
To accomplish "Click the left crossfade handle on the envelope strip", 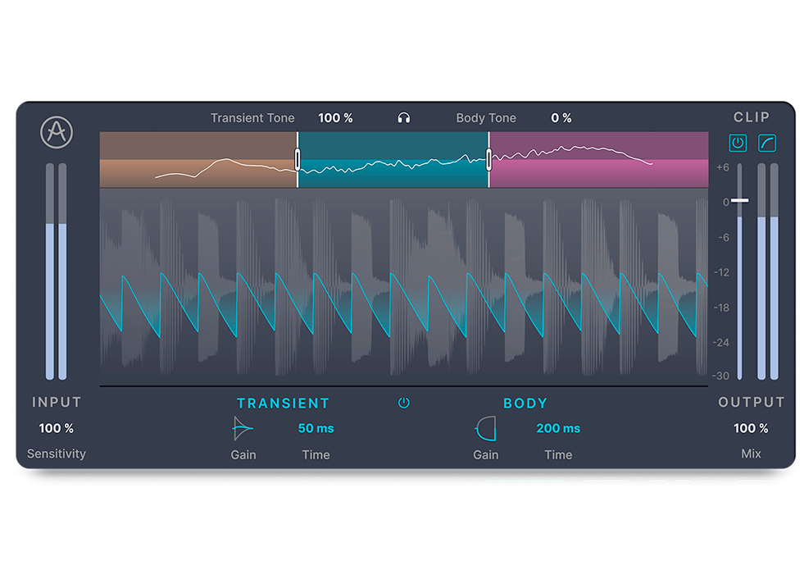I will [x=297, y=159].
